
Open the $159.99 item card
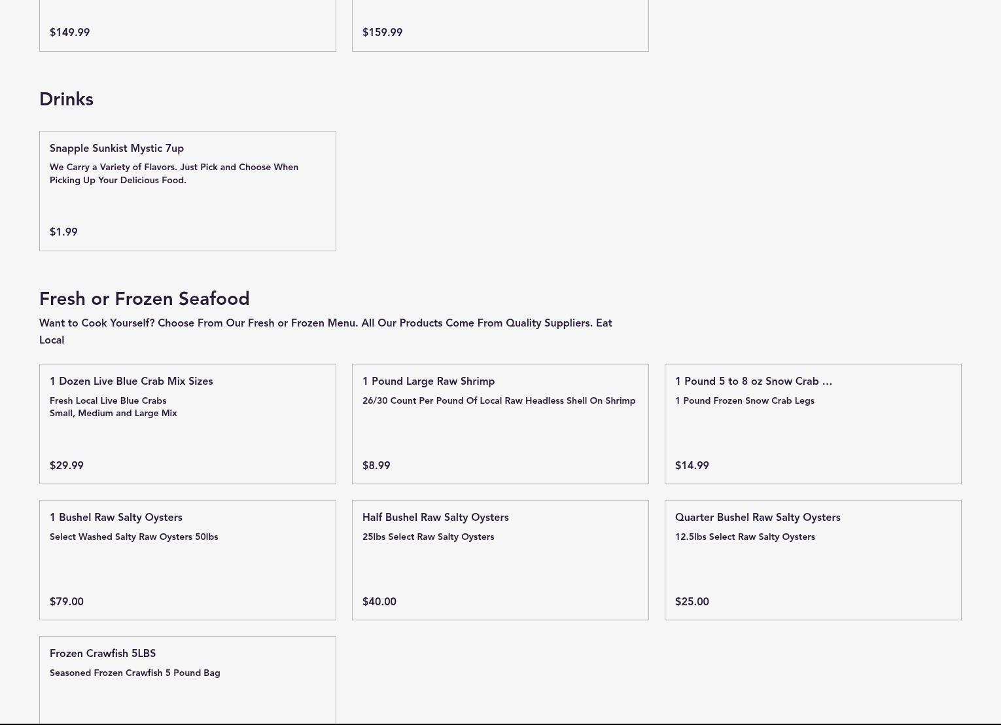(500, 26)
